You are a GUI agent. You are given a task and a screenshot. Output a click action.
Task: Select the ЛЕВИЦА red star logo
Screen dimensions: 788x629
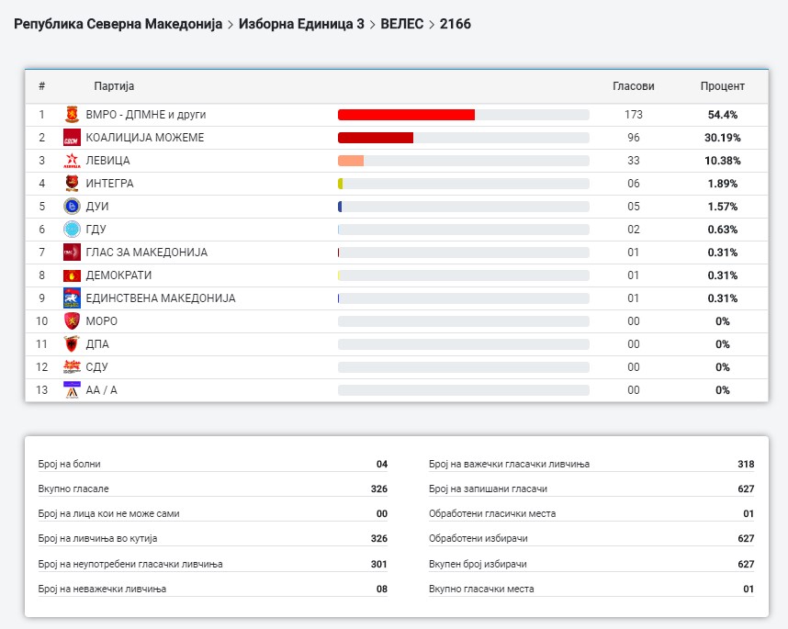[72, 161]
